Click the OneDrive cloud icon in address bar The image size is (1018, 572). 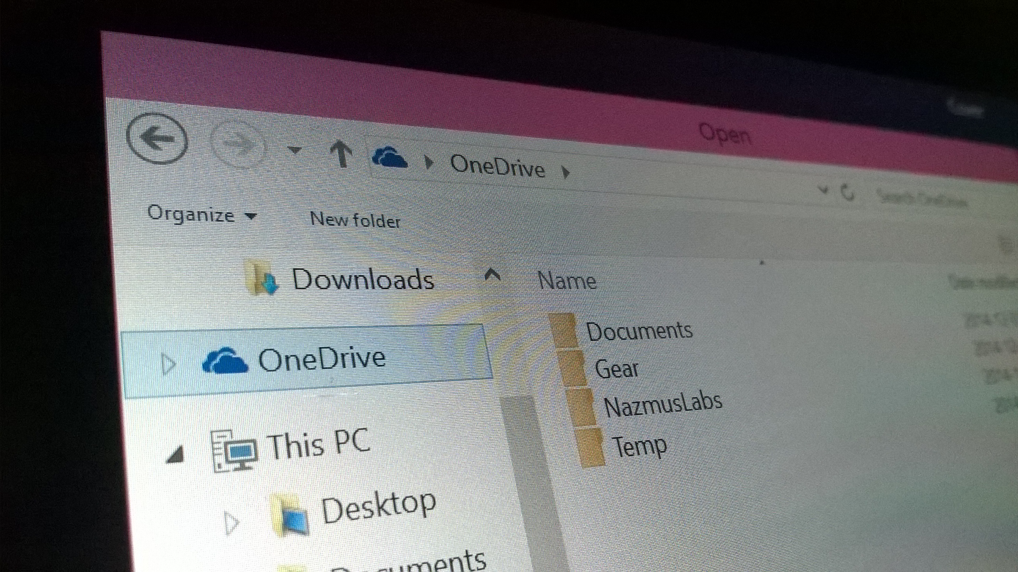(x=389, y=157)
